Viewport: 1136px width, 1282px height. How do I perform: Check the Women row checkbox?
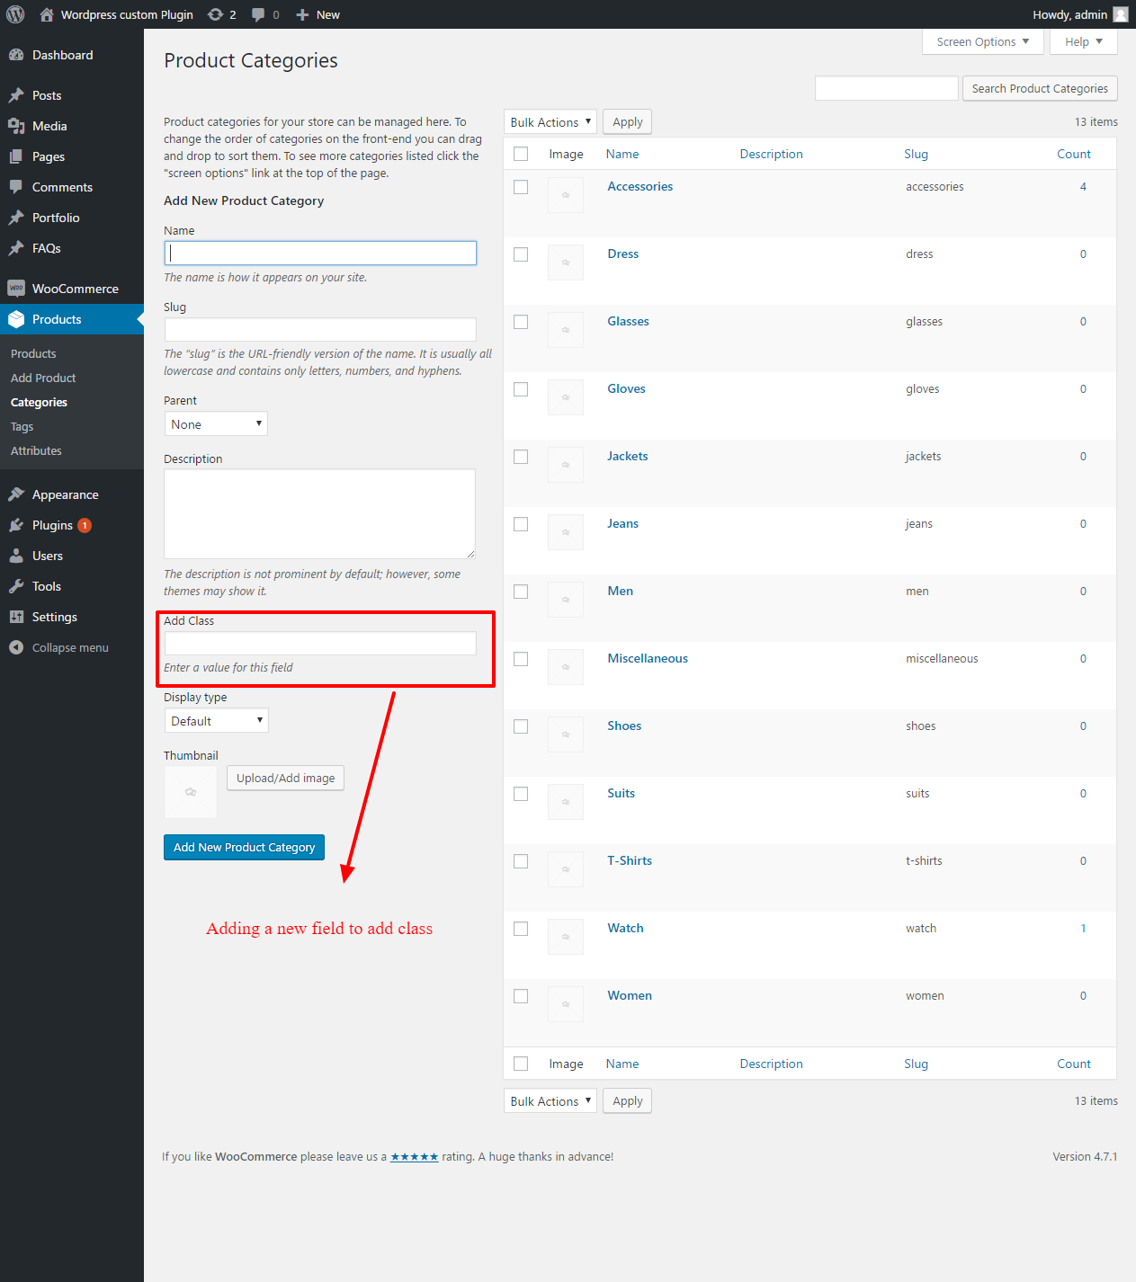point(521,996)
